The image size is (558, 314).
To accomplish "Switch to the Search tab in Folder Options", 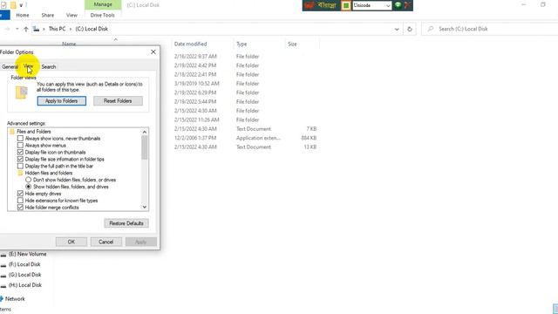I will (x=49, y=67).
